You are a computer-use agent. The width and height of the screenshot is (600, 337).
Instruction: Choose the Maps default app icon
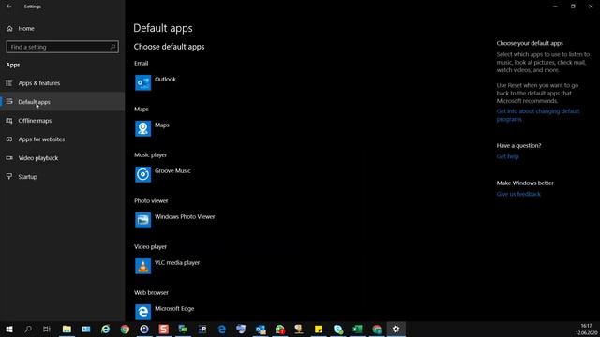142,129
